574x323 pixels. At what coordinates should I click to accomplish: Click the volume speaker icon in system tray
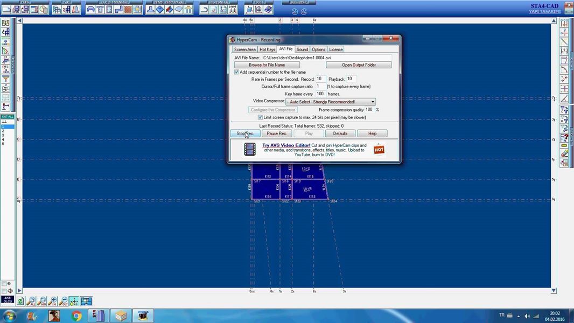click(x=527, y=316)
